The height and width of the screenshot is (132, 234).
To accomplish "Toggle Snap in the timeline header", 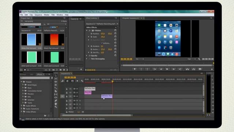I will tap(68, 81).
